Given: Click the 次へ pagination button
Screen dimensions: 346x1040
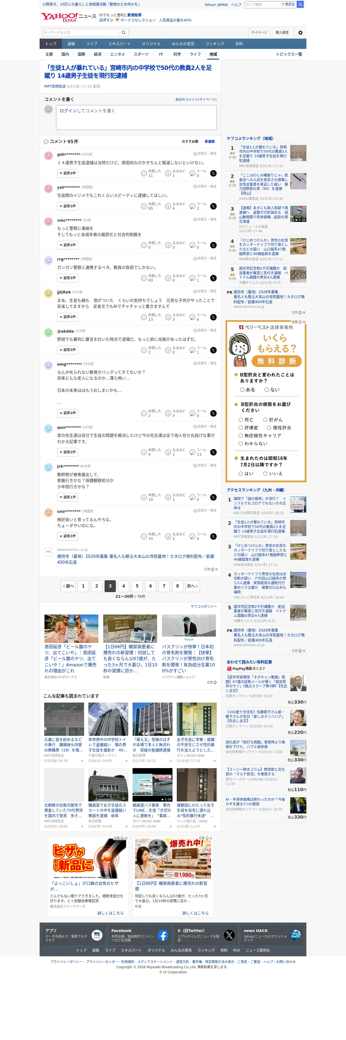Looking at the screenshot, I should pos(192,586).
